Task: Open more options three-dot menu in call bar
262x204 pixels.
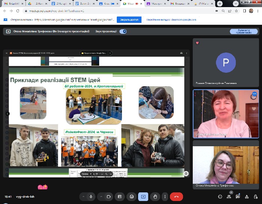Action: (x=165, y=196)
